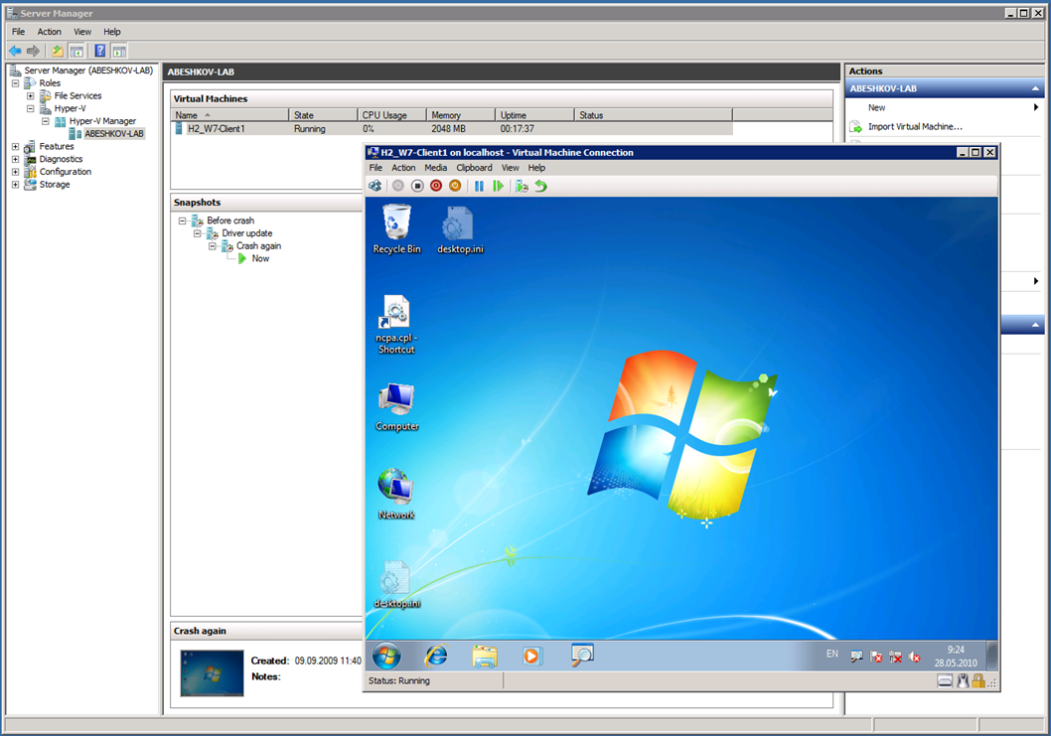Click the muted volume speaker tray icon
The width and height of the screenshot is (1051, 736).
tap(914, 657)
